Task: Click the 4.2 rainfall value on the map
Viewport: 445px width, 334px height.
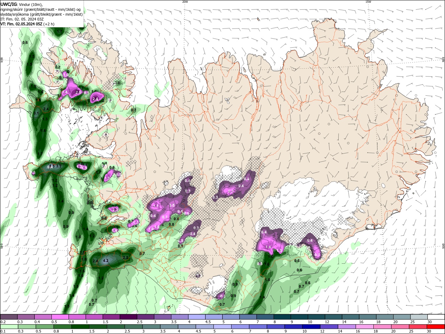Action: point(106,261)
